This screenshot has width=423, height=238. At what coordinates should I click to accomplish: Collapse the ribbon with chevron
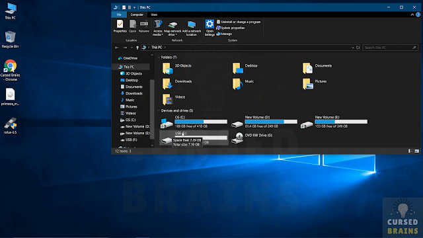click(412, 15)
